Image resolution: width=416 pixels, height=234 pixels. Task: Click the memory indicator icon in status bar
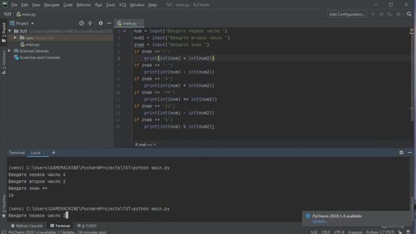click(409, 232)
